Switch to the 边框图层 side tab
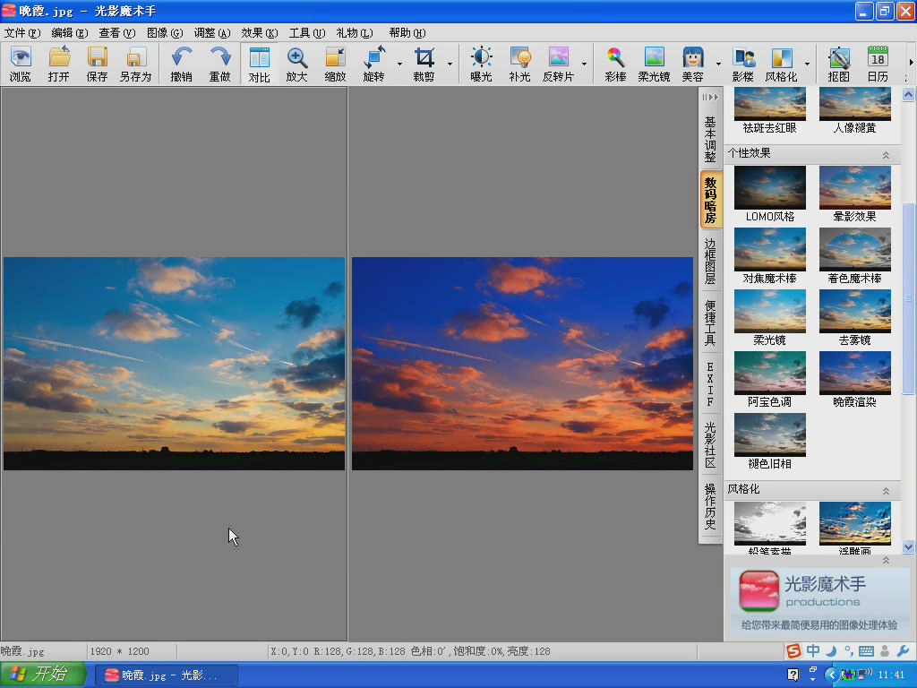The width and height of the screenshot is (917, 688). tap(710, 261)
